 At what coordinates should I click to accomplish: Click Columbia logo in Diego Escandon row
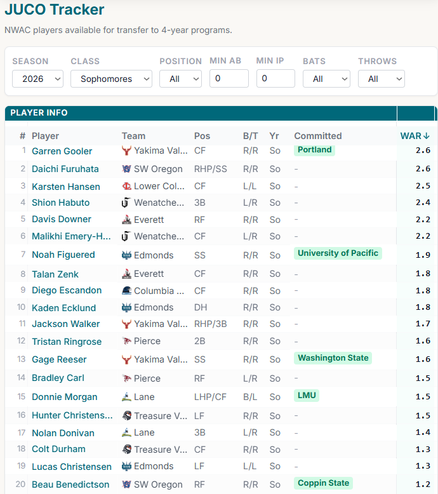(126, 290)
